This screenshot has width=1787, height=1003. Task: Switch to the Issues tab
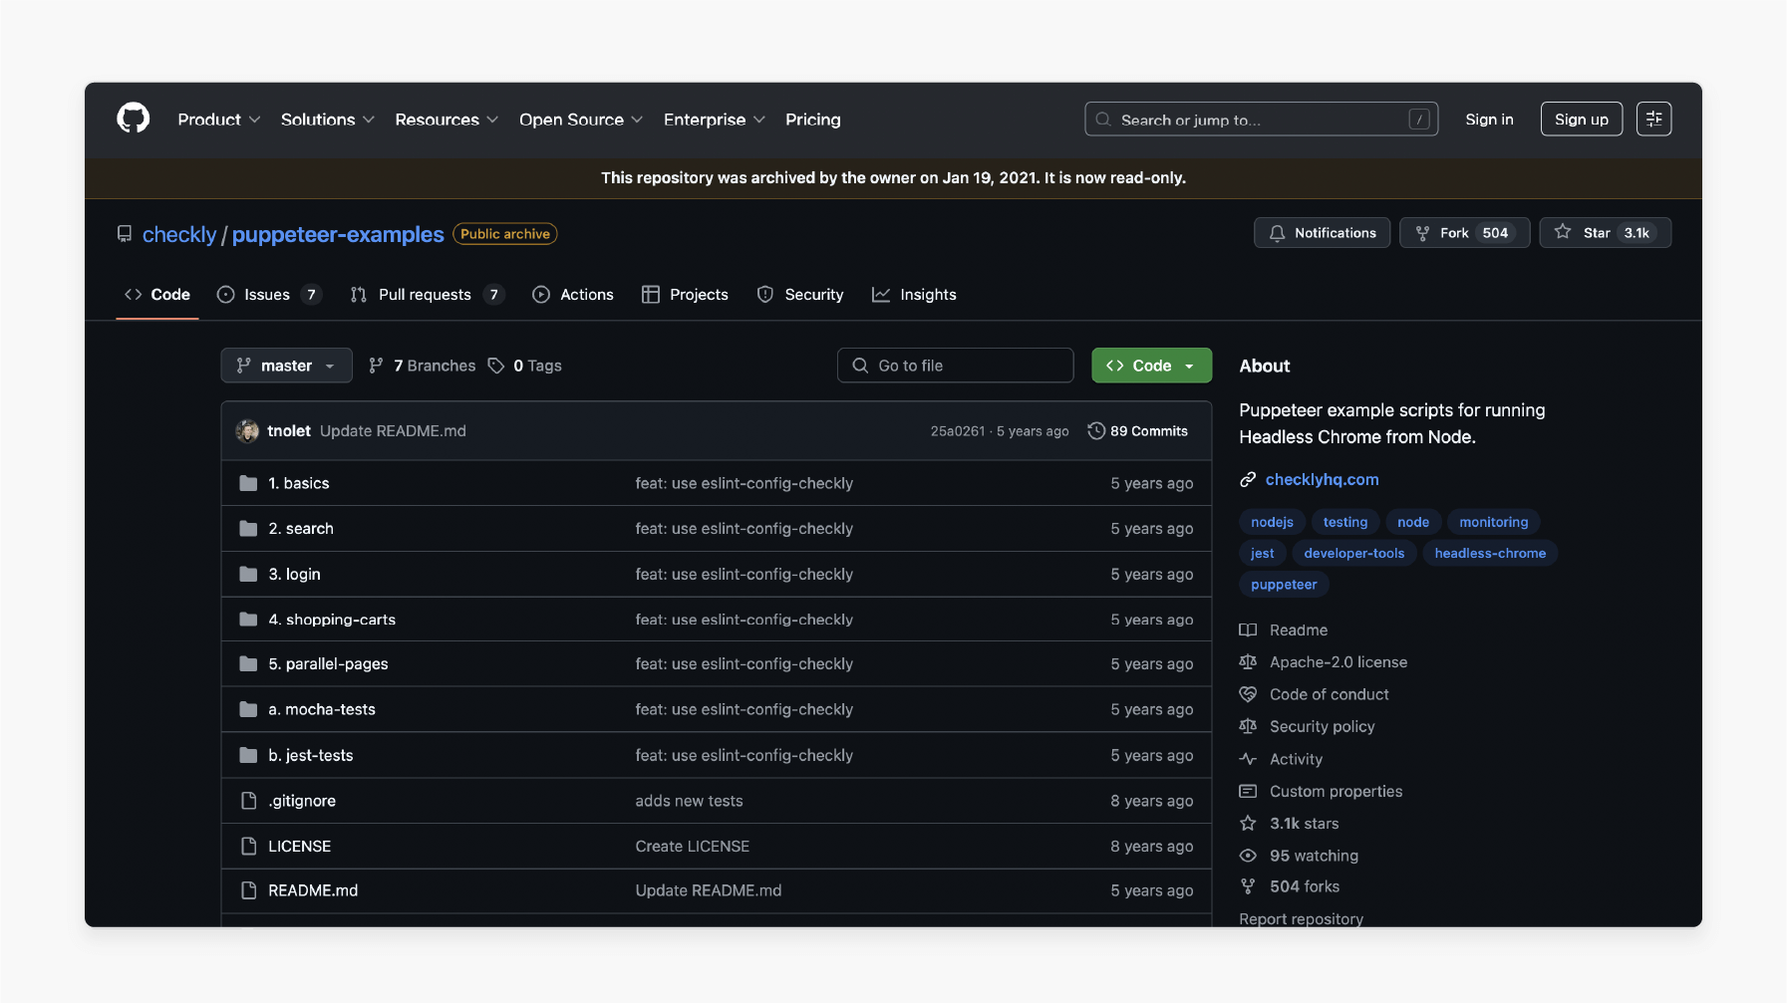coord(269,295)
